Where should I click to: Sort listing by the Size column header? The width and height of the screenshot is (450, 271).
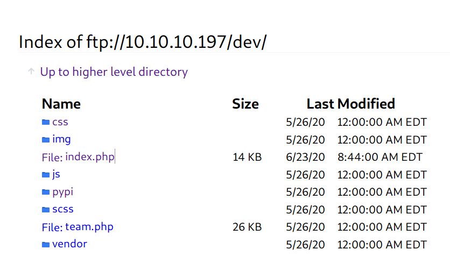tap(245, 104)
